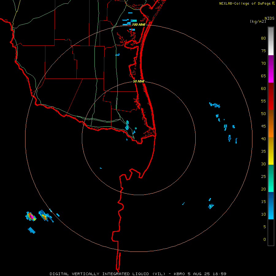
Task: Click the scale value 65
Action: 263,76
